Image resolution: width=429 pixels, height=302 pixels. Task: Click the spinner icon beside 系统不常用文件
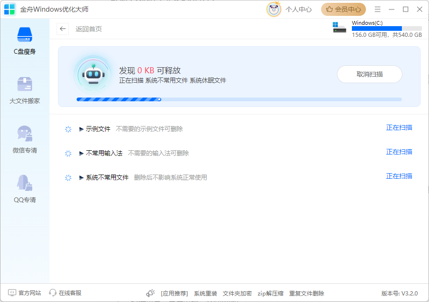68,178
